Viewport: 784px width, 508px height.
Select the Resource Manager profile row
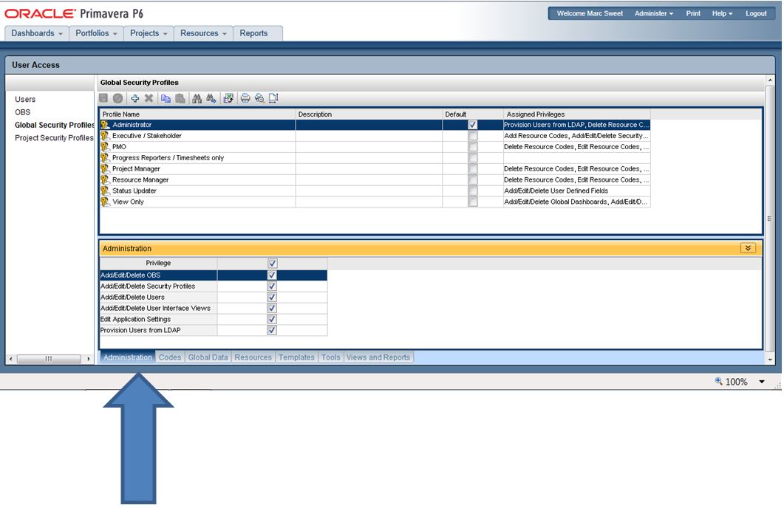pos(375,180)
